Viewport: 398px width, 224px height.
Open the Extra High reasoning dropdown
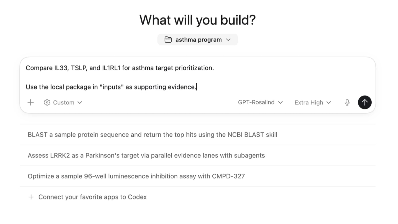[x=309, y=102]
